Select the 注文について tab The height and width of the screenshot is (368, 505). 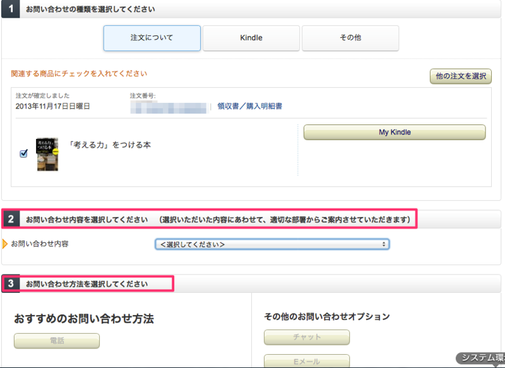tap(151, 38)
